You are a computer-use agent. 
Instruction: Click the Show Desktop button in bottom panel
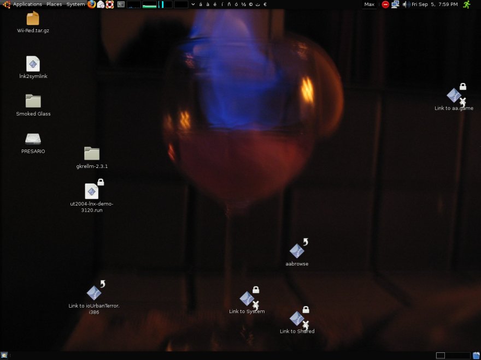pyautogui.click(x=4, y=356)
